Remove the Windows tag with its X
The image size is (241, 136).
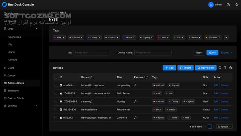pos(219,37)
